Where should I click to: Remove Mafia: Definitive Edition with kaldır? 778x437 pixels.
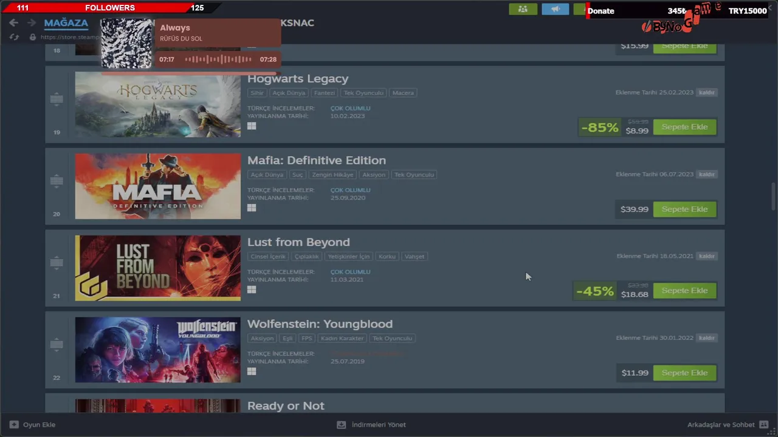coord(706,174)
